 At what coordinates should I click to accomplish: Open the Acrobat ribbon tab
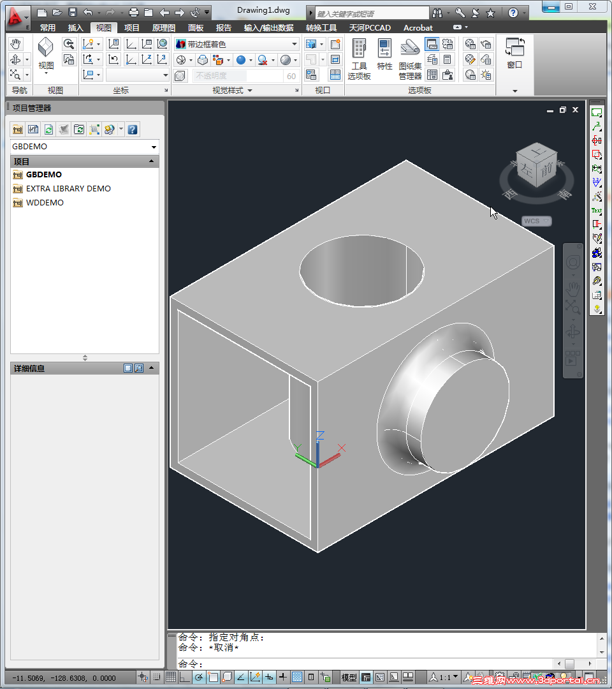click(x=418, y=28)
